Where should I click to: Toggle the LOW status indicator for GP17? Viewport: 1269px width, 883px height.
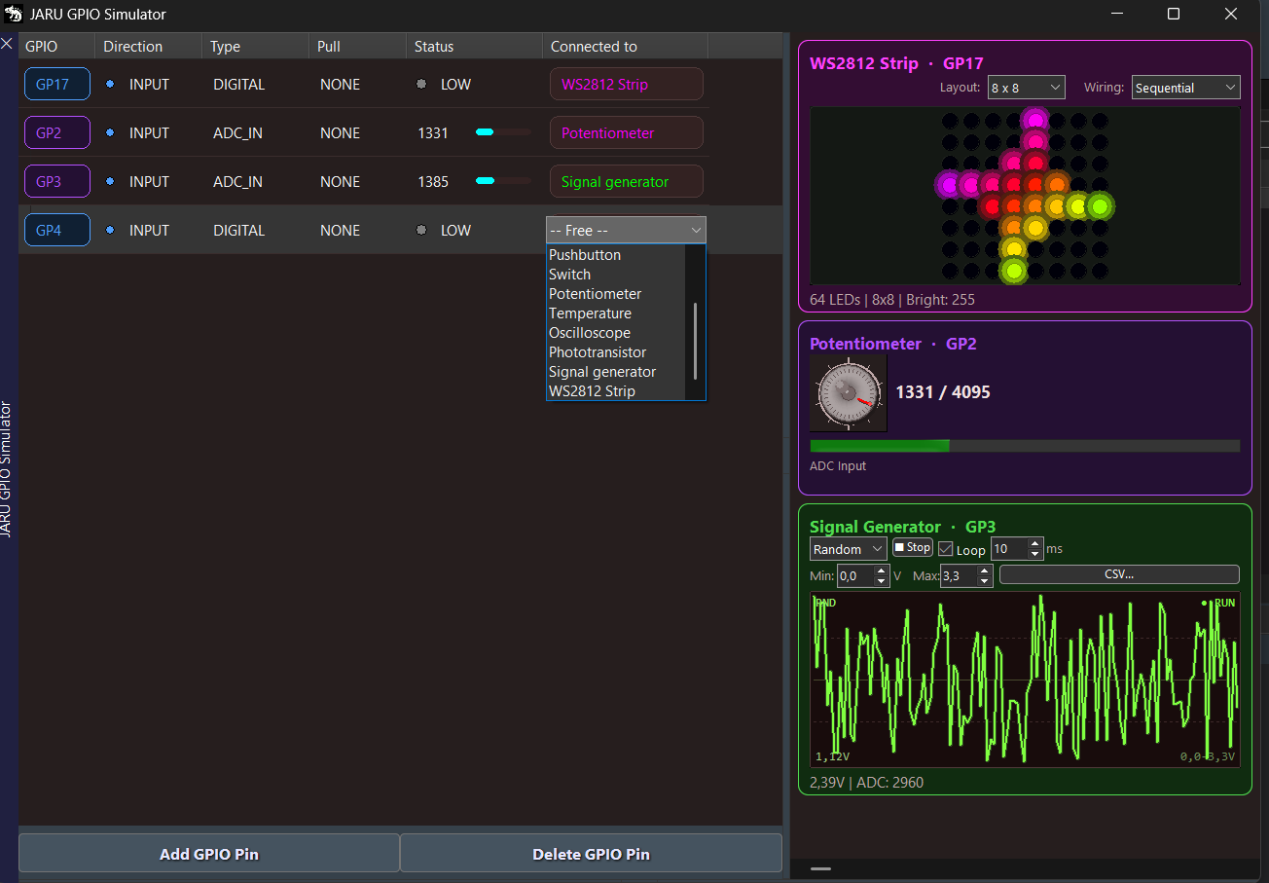(421, 84)
